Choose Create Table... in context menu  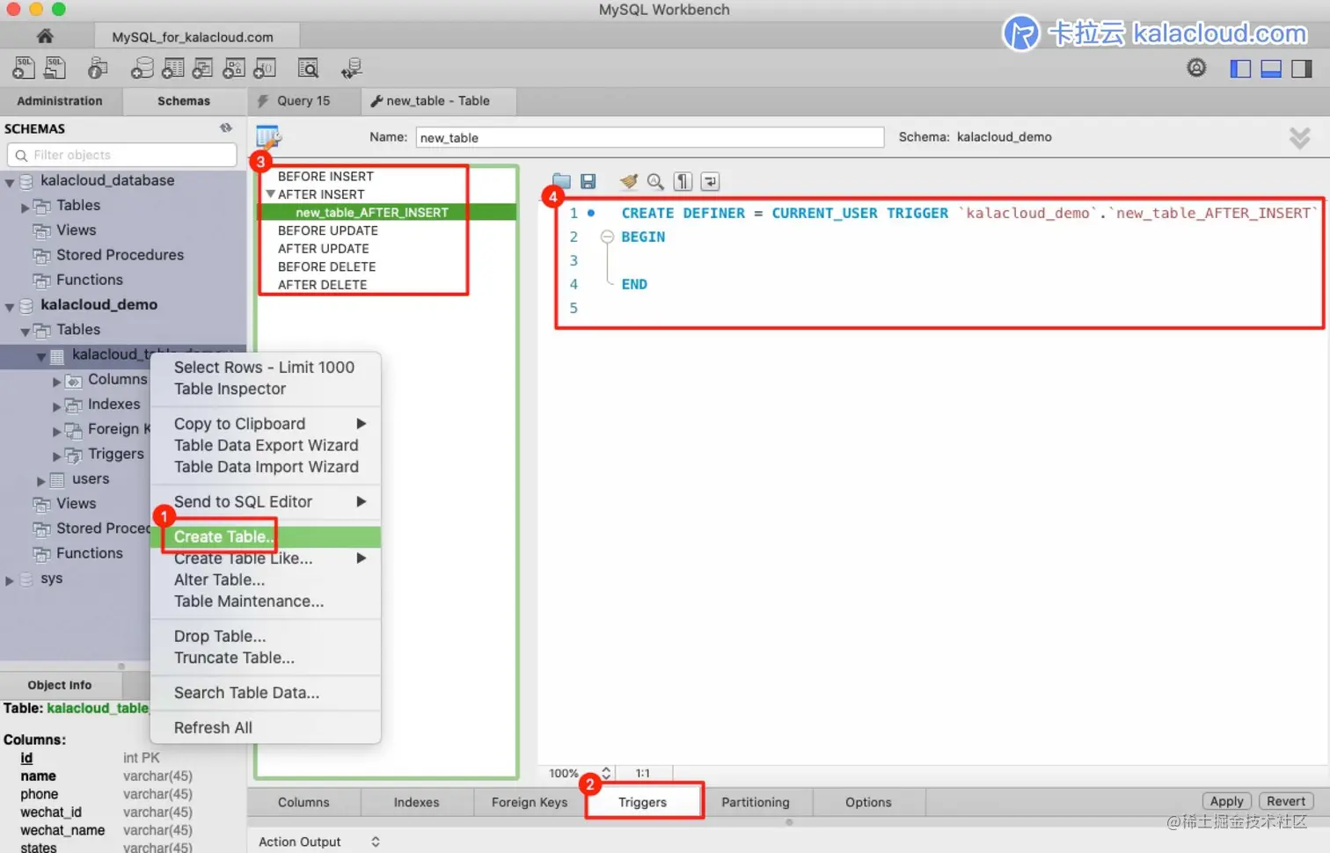click(x=266, y=536)
